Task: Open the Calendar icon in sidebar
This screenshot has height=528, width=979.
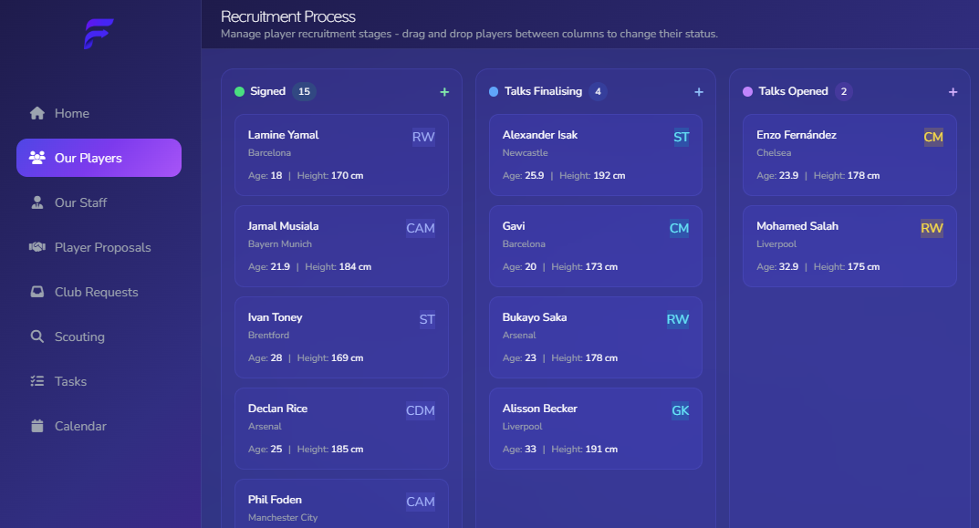Action: (x=36, y=425)
